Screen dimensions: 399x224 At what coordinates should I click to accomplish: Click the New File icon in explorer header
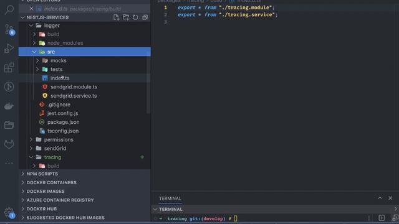click(117, 17)
